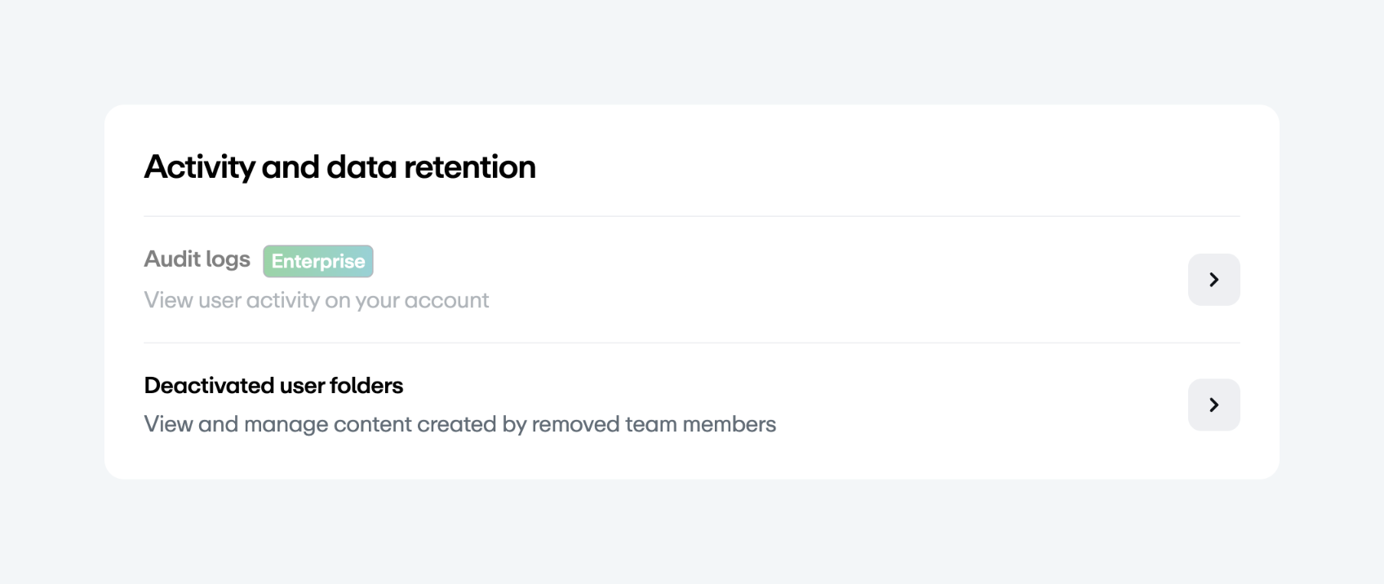Expand the Deactivated user folders chevron

tap(1213, 405)
